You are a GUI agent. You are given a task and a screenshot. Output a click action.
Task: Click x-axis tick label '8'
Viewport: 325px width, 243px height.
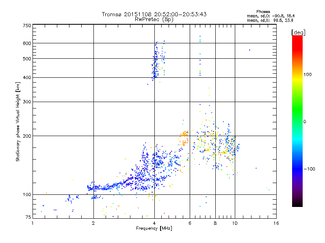click(x=215, y=223)
